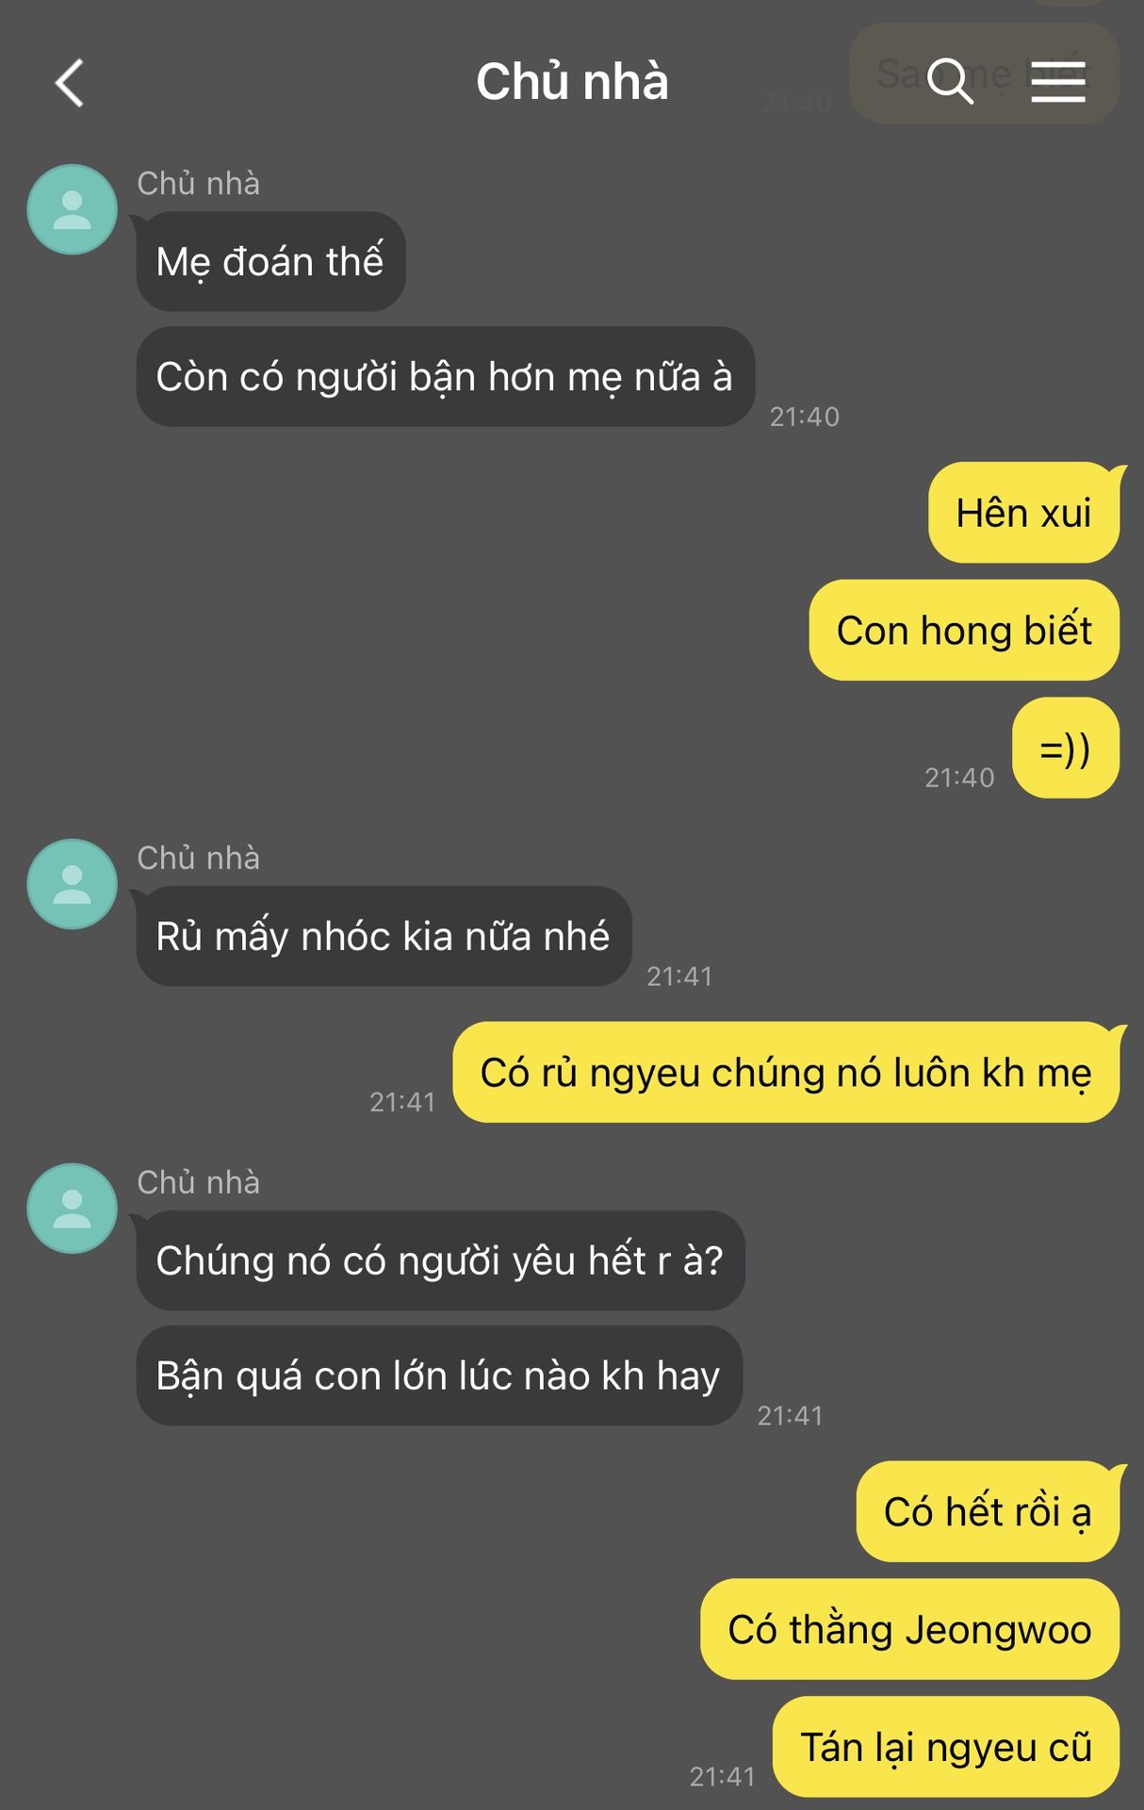Tap the 'Con hong biết' message
The height and width of the screenshot is (1810, 1144).
[x=964, y=630]
